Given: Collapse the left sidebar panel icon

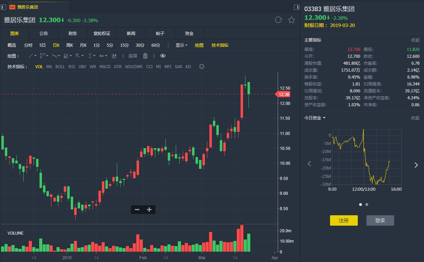Looking at the screenshot, I should click(4, 7).
